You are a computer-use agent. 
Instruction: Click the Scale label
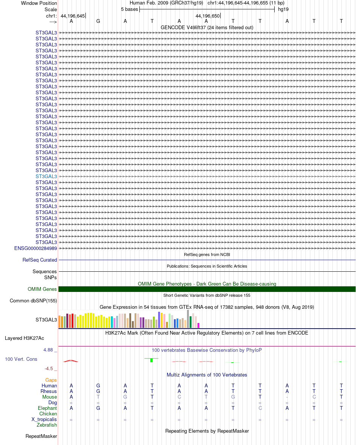(51, 10)
